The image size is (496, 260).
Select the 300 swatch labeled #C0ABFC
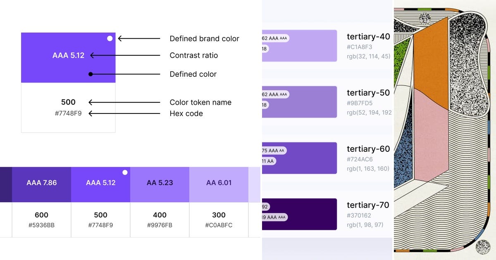click(x=219, y=184)
